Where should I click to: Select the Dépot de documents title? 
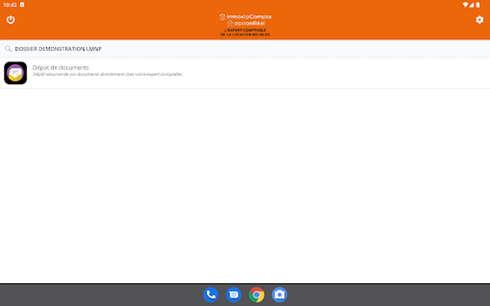pyautogui.click(x=61, y=67)
